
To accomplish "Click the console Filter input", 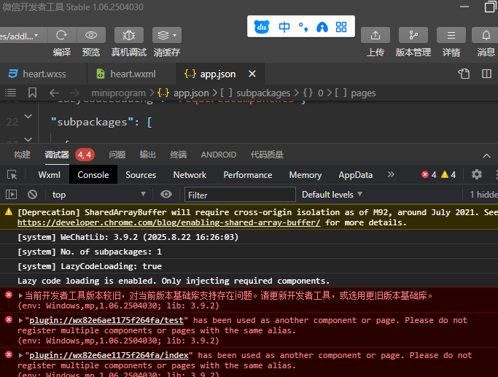I will coord(240,195).
